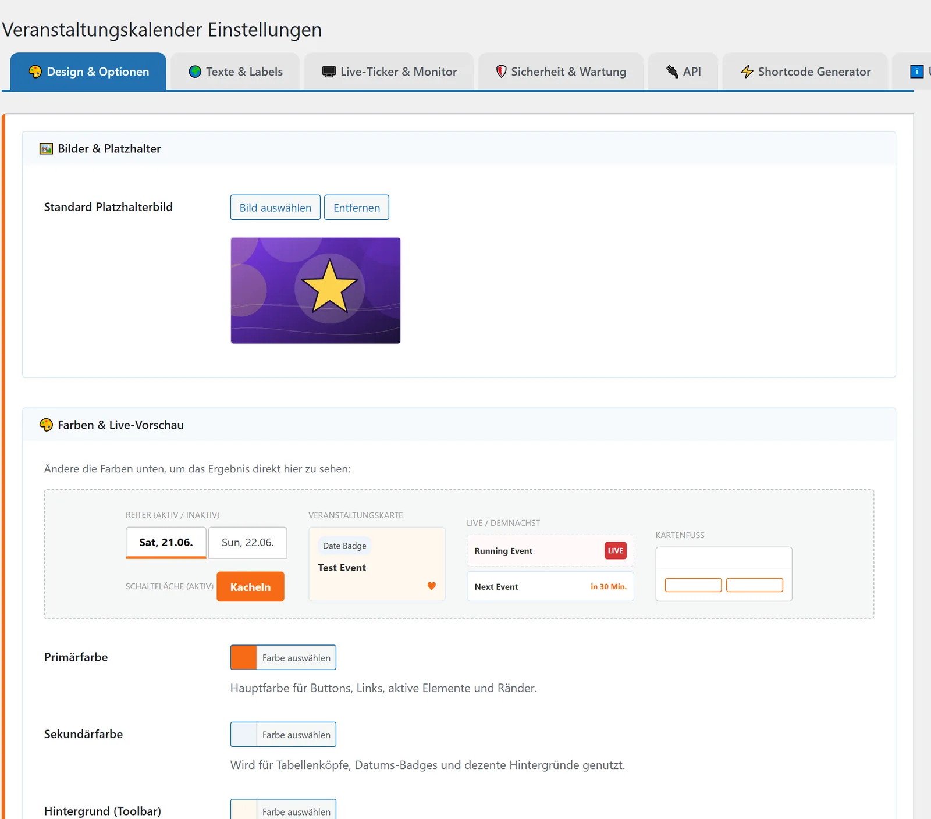931x819 pixels.
Task: Click the shield icon on Sicherheit tab
Action: 501,72
